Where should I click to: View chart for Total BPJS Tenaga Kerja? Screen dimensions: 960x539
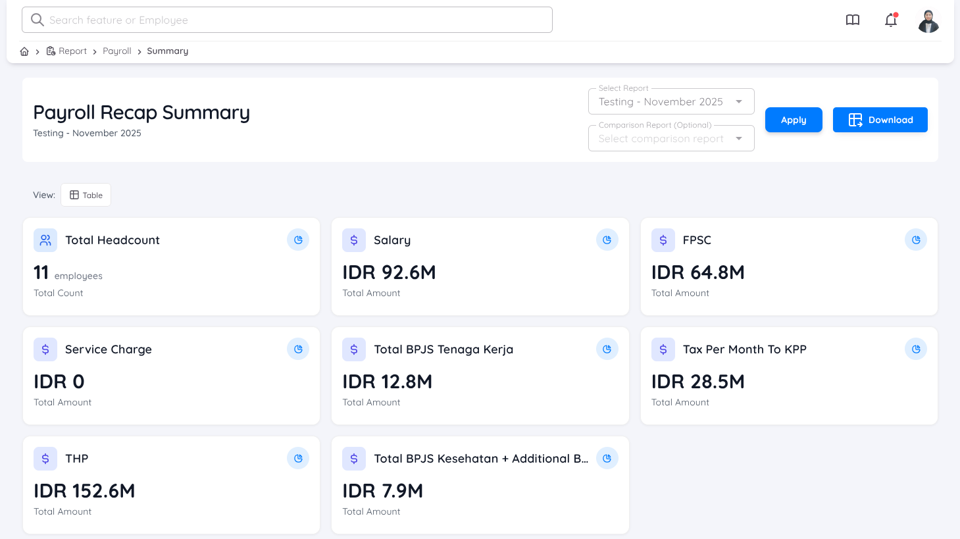[607, 349]
